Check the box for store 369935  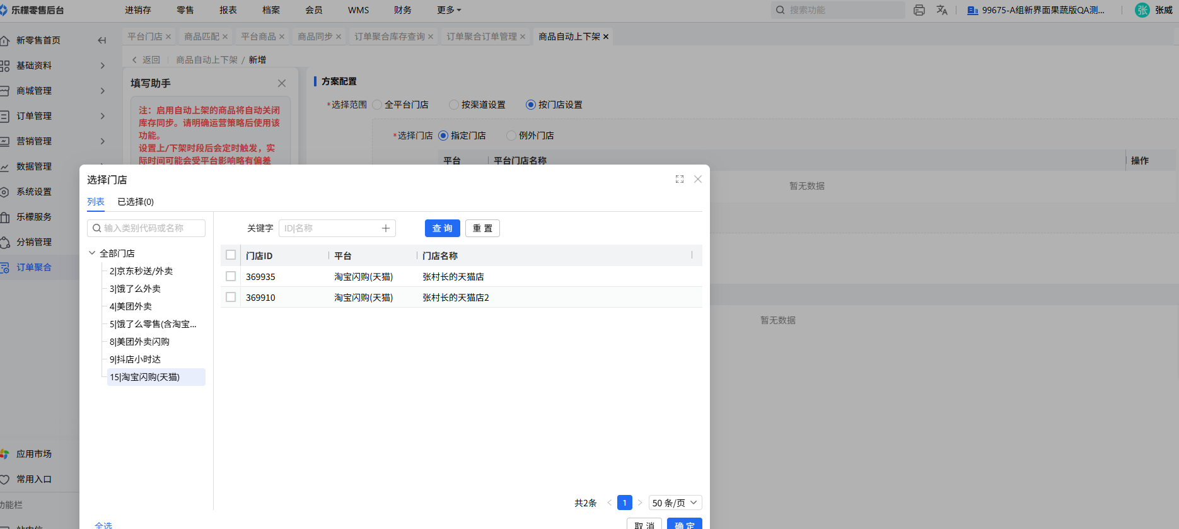[x=231, y=276]
